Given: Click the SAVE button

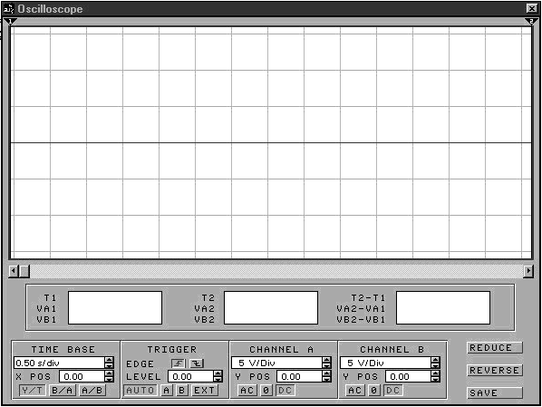Looking at the screenshot, I should coord(495,392).
